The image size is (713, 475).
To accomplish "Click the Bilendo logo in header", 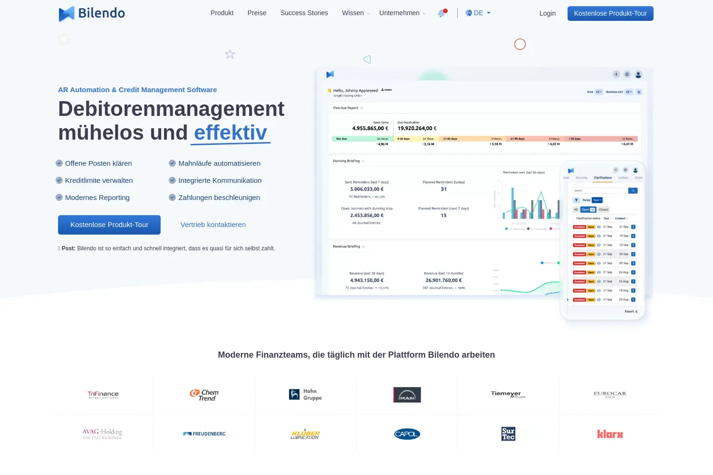I will [x=92, y=13].
